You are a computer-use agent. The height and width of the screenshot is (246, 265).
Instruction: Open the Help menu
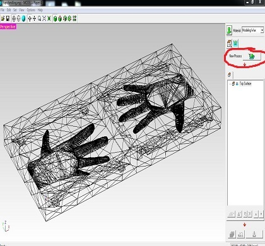40,10
